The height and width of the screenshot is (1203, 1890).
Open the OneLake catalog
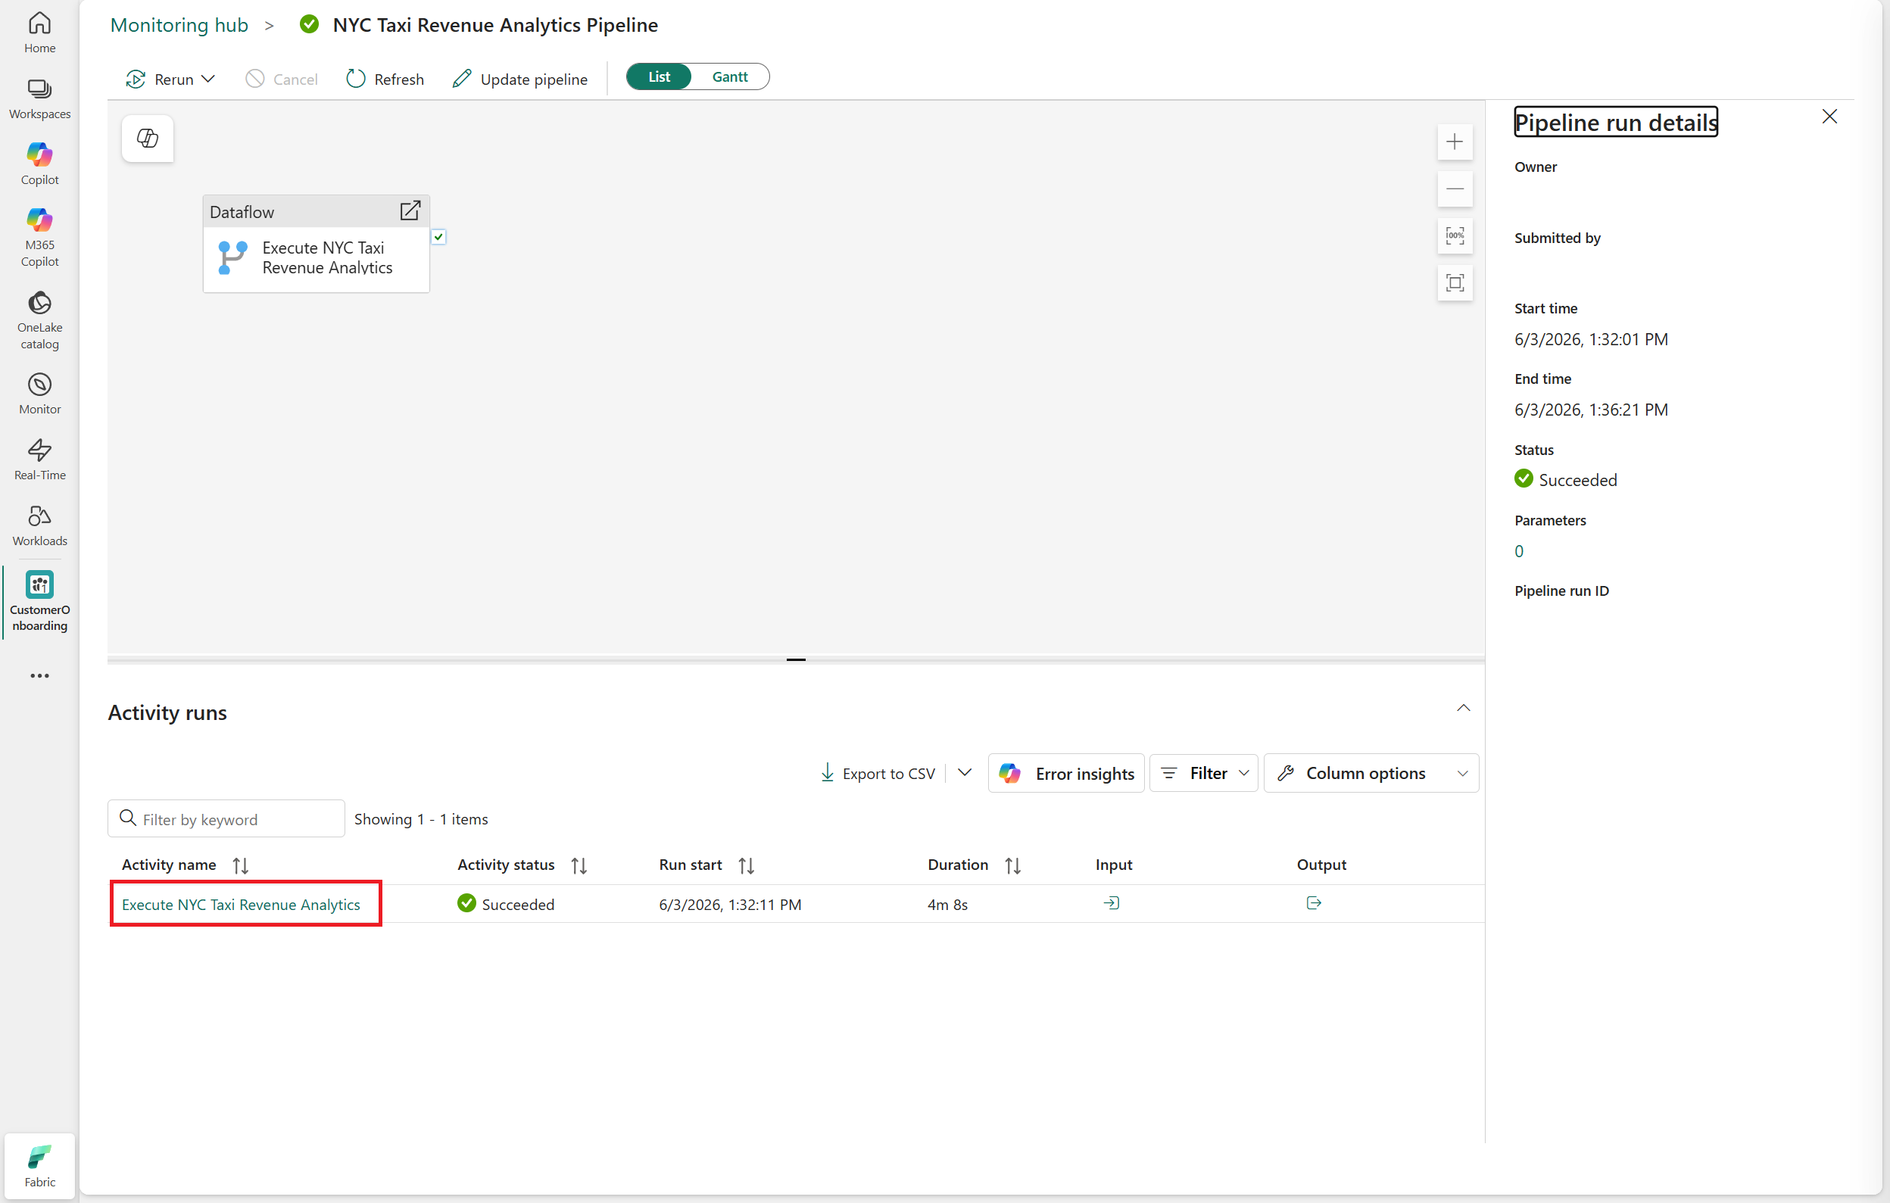pyautogui.click(x=39, y=320)
